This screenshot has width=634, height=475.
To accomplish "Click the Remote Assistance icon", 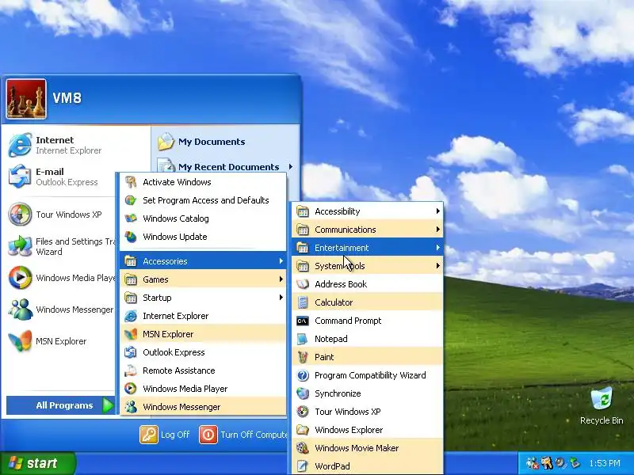I will [x=131, y=370].
